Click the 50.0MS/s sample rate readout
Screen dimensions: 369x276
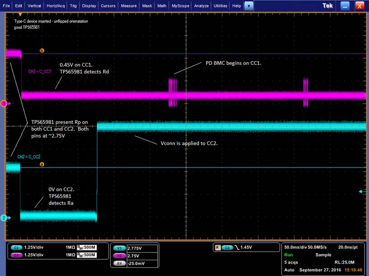(x=317, y=247)
